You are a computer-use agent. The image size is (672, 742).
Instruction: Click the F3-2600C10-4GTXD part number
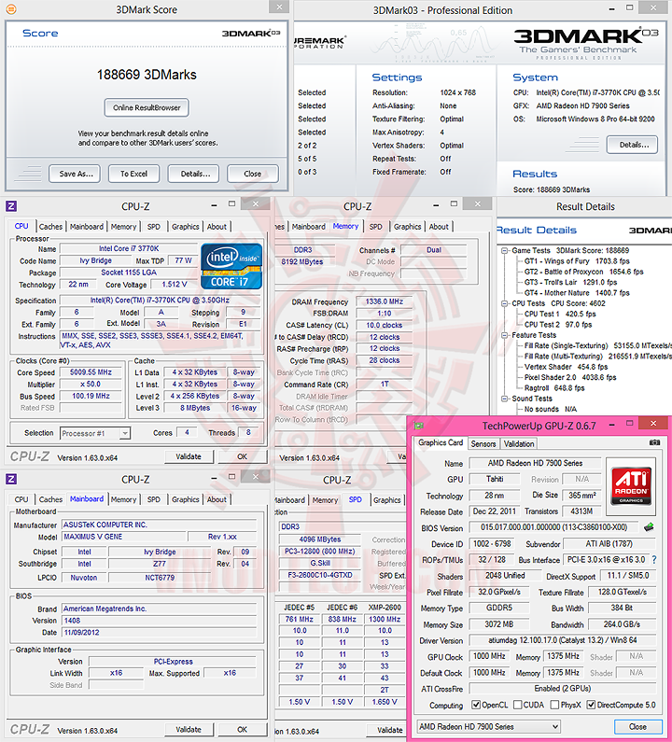click(320, 575)
